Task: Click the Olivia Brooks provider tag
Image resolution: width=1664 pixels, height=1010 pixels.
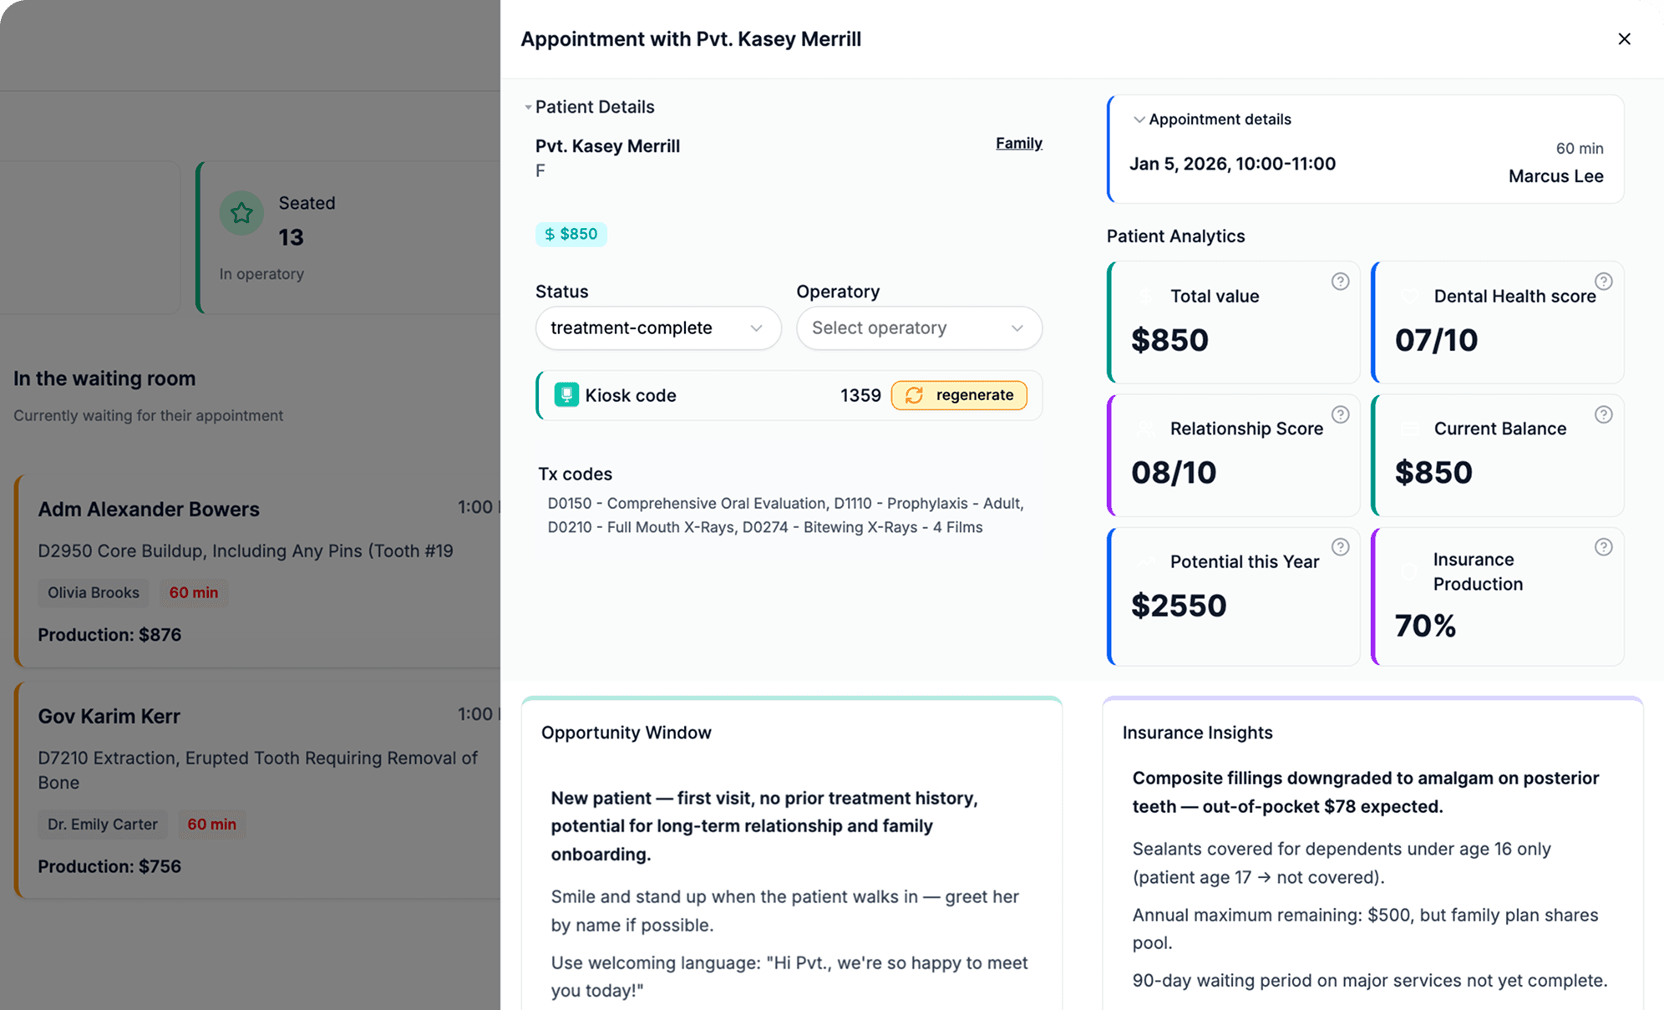Action: 94,592
